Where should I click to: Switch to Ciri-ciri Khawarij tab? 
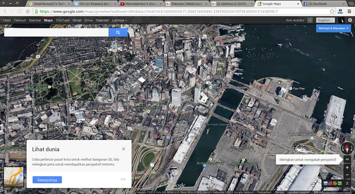95,4
